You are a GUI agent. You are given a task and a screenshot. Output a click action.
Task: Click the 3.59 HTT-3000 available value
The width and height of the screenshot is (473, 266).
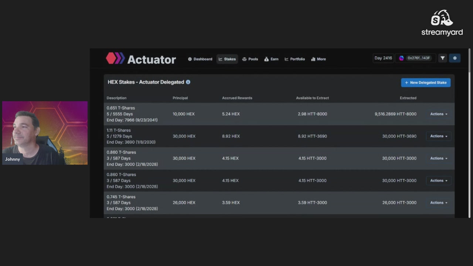click(x=312, y=202)
